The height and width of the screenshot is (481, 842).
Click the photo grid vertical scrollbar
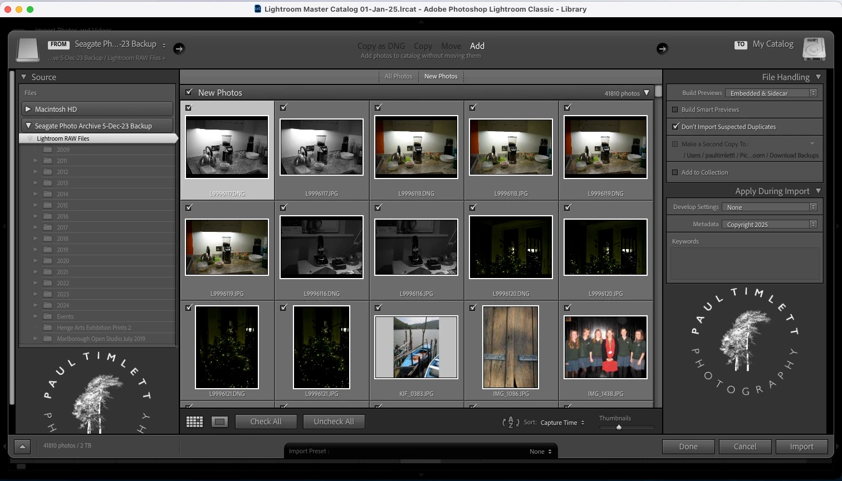[x=658, y=91]
